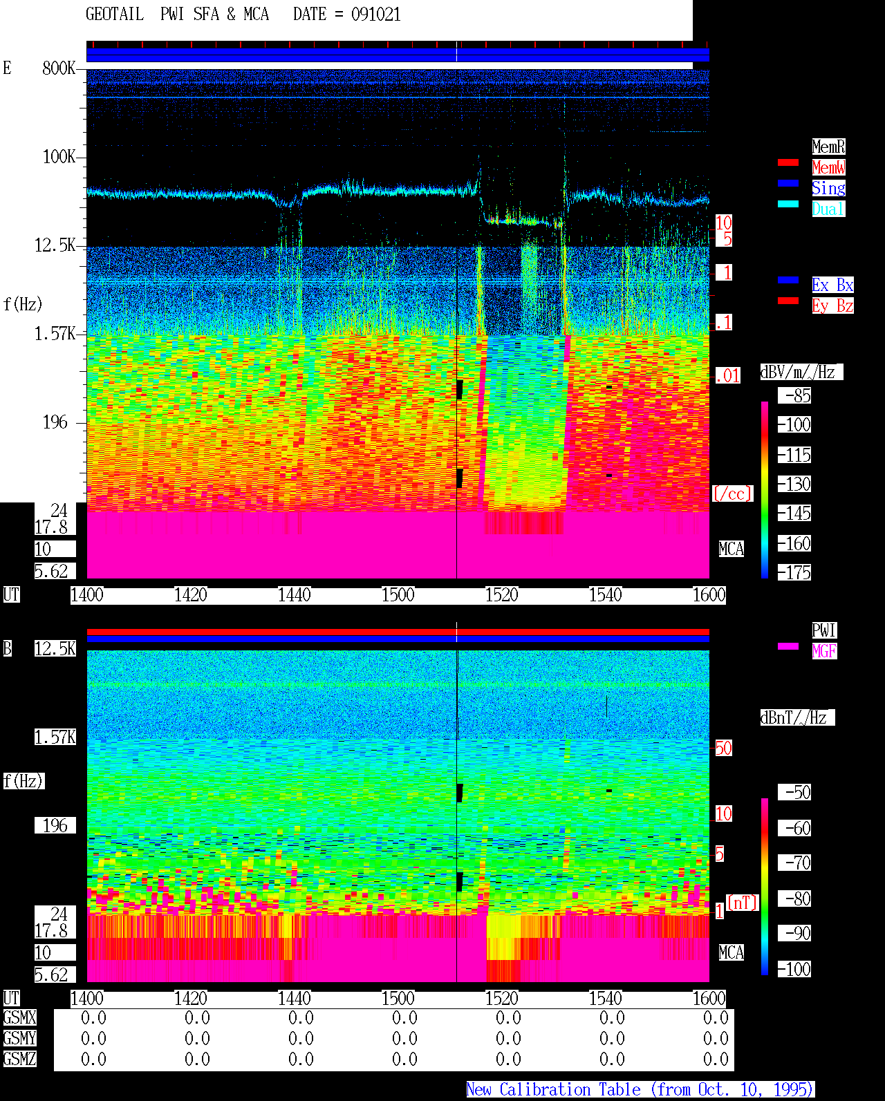Click the GSMZ row label

pos(20,1059)
